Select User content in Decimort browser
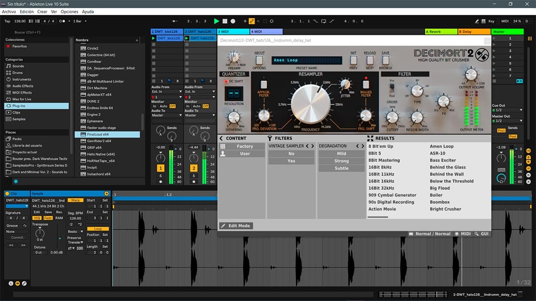This screenshot has width=536, height=301. (242, 153)
